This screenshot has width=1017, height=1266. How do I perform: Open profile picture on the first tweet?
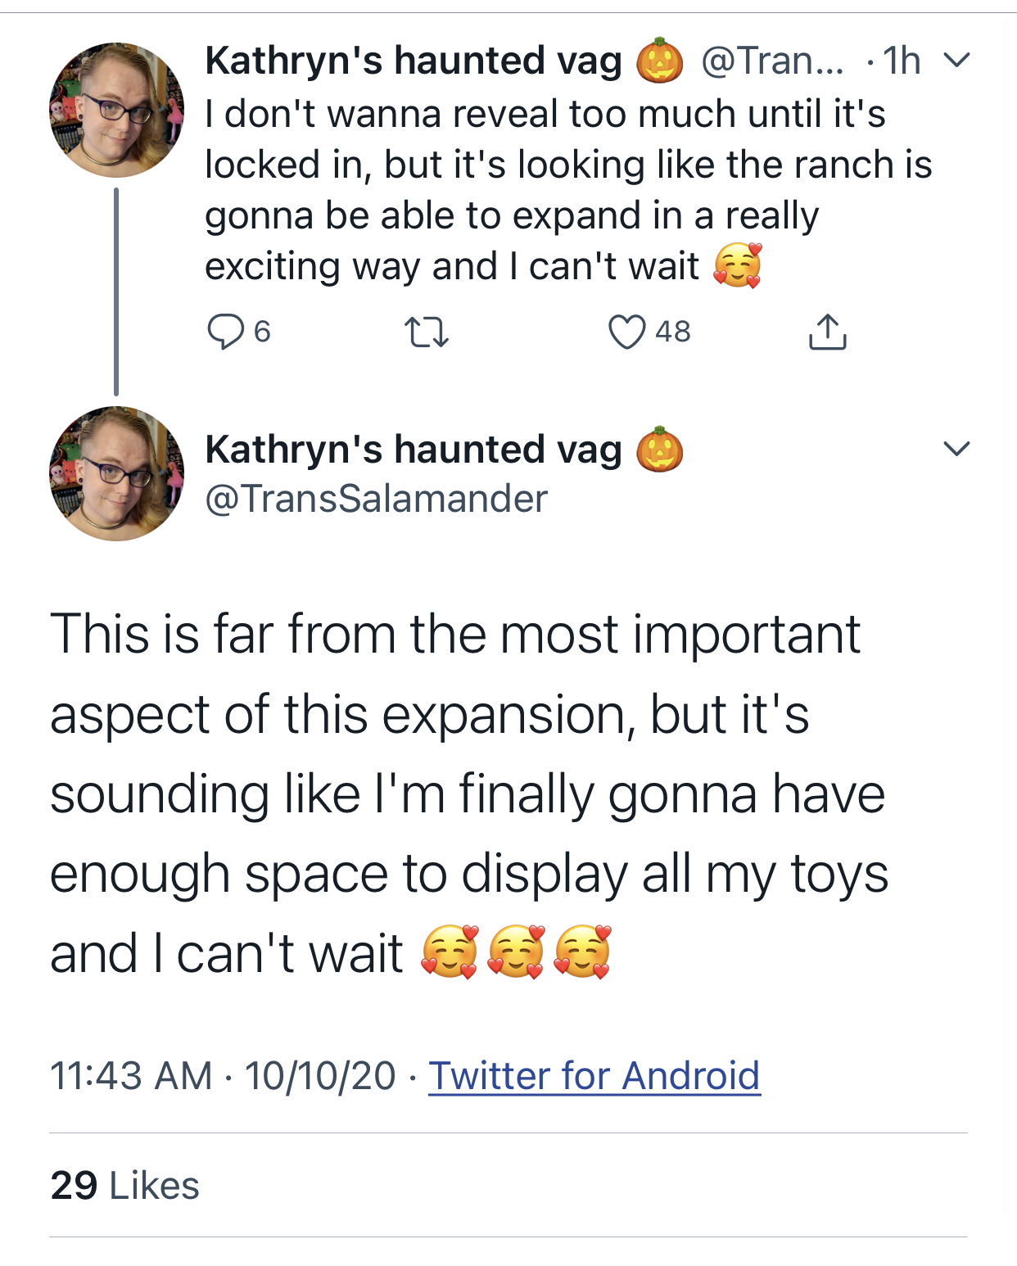[116, 110]
